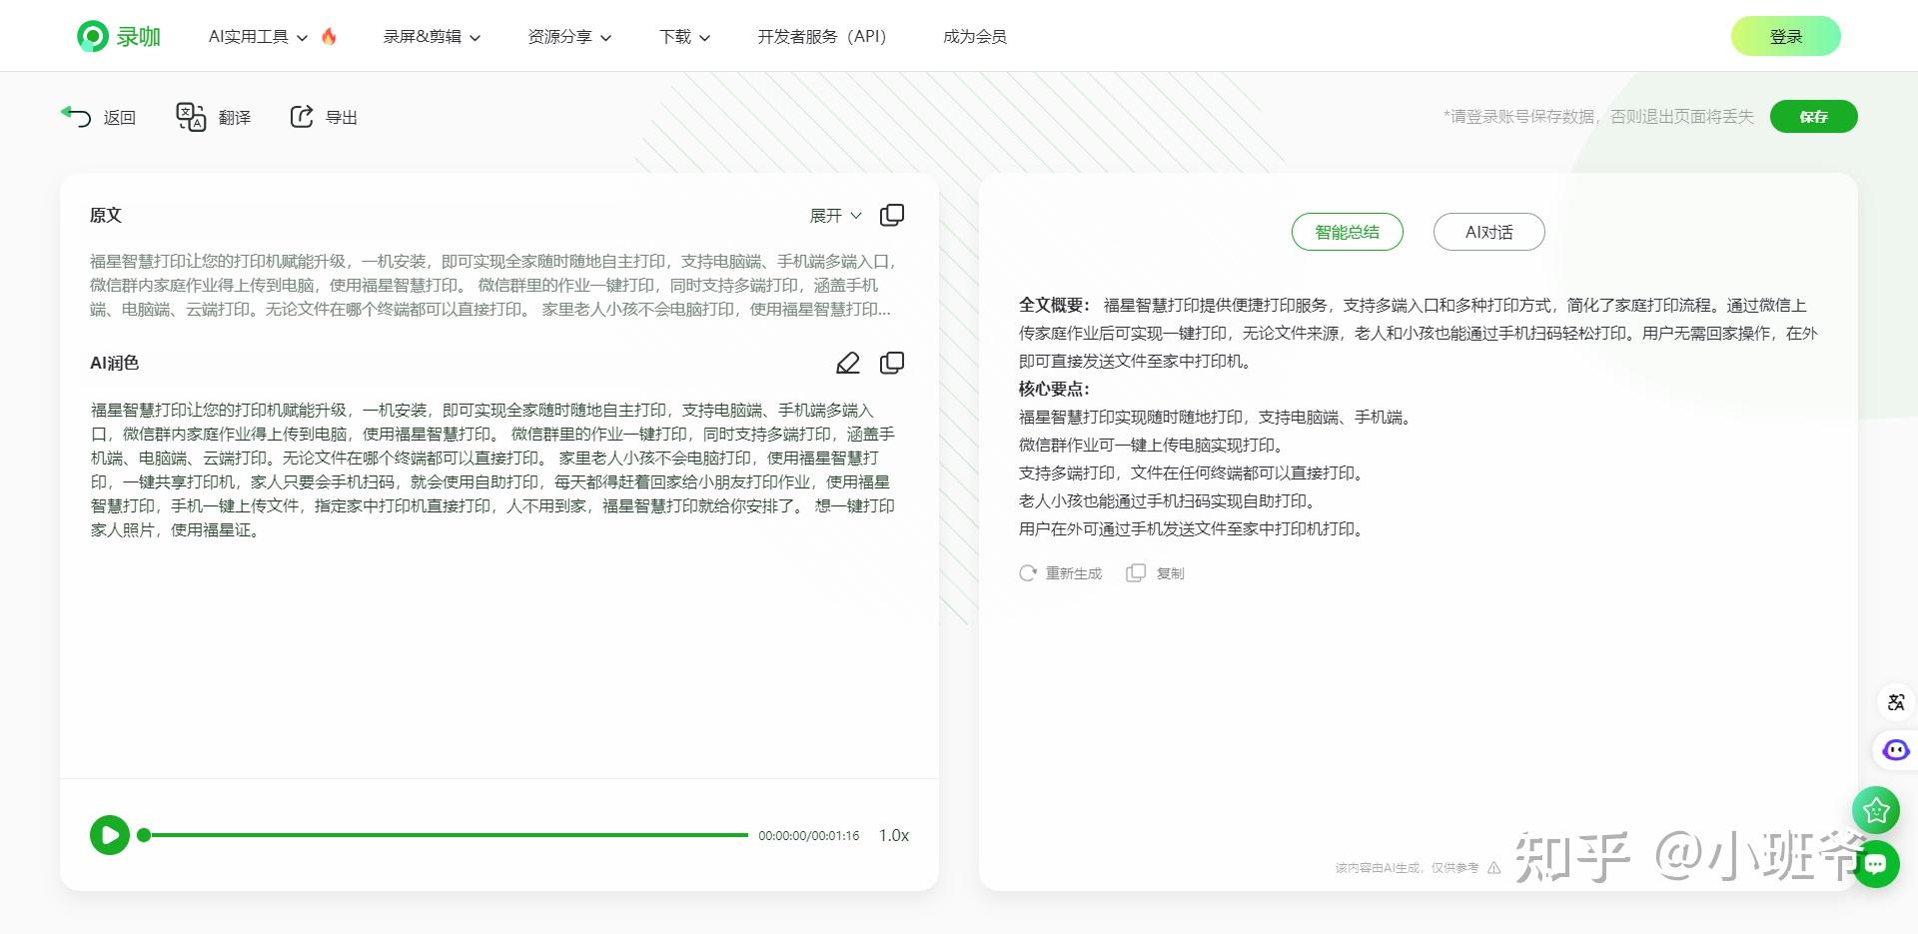1918x934 pixels.
Task: Click the line 用户在外可通过手机发送文件至家中打印机打印。
Action: [1192, 529]
